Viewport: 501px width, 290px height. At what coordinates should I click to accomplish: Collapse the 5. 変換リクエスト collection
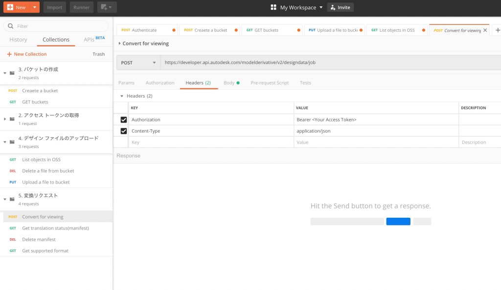pos(5,199)
